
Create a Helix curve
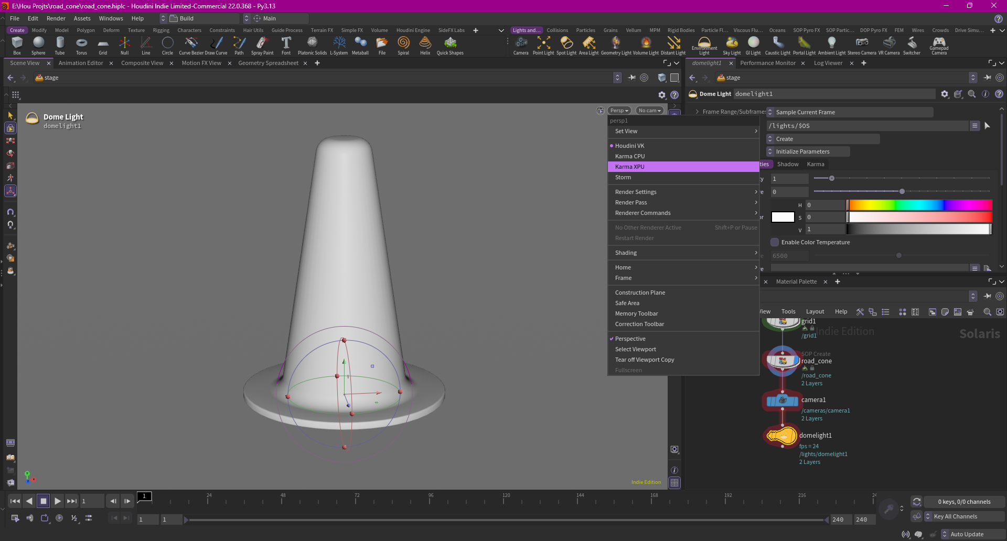(x=425, y=46)
